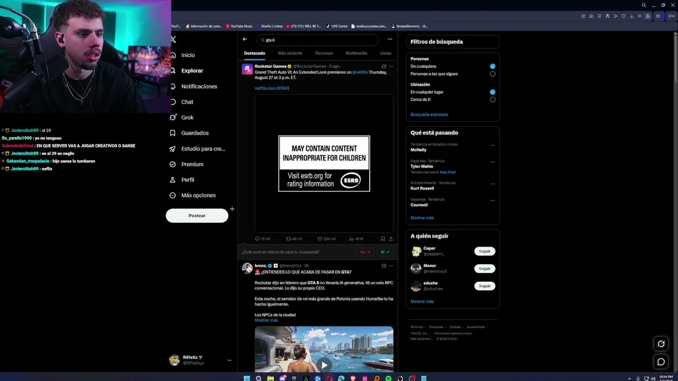Screen dimensions: 678x381
Task: Open the Windows Start menu
Action: pyautogui.click(x=246, y=378)
